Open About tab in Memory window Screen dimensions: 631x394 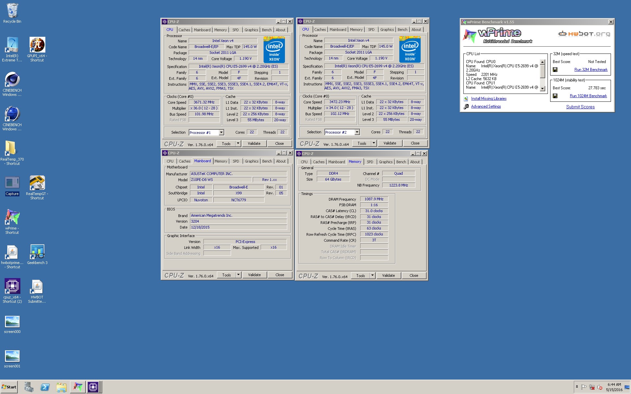tap(415, 162)
